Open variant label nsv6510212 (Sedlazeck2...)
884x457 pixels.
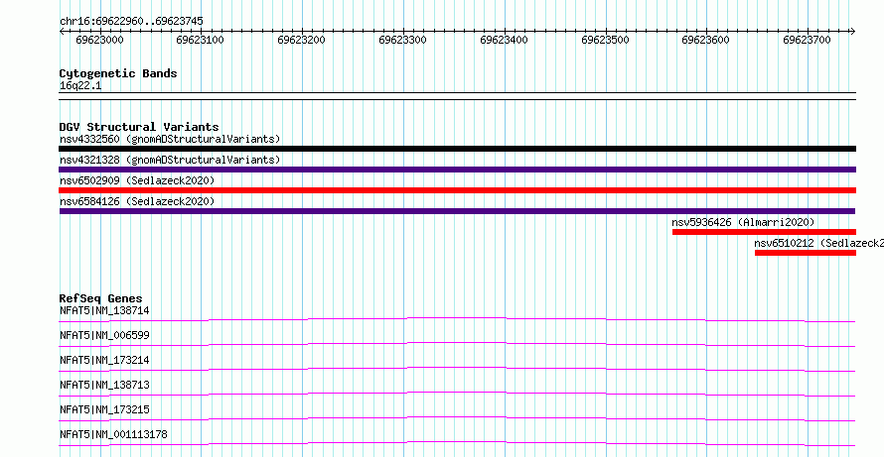coord(819,244)
